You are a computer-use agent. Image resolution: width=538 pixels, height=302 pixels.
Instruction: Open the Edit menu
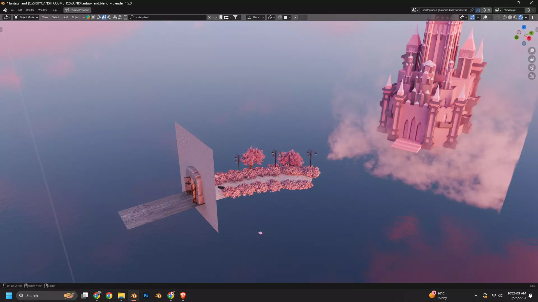[x=20, y=10]
